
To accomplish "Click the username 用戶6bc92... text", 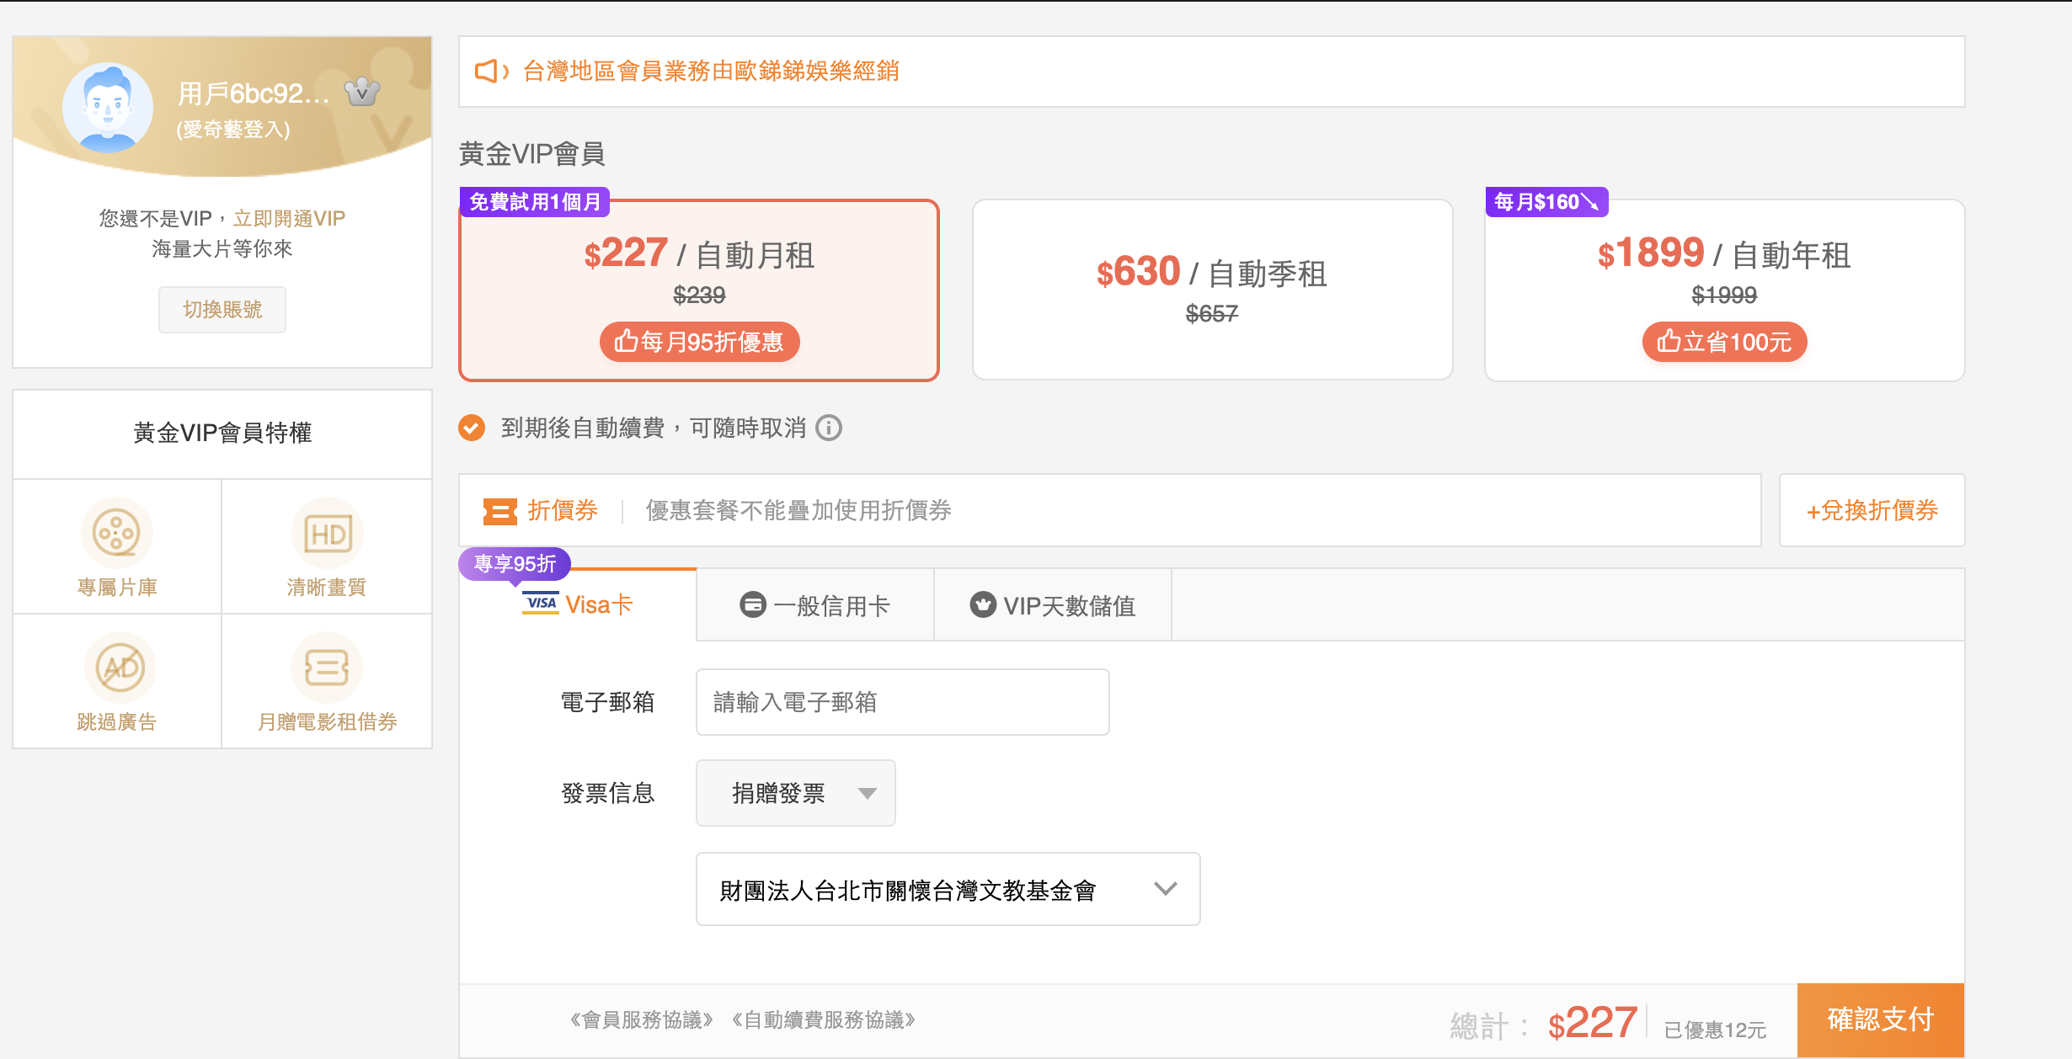I will click(x=253, y=93).
